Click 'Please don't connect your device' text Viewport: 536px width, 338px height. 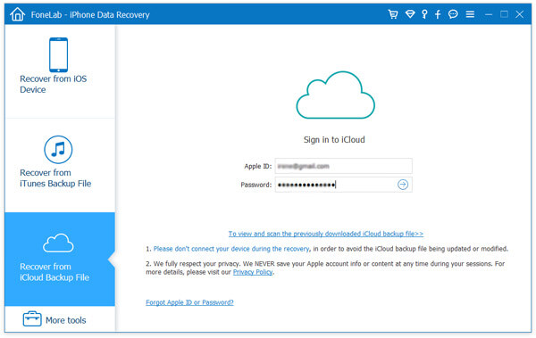[231, 249]
